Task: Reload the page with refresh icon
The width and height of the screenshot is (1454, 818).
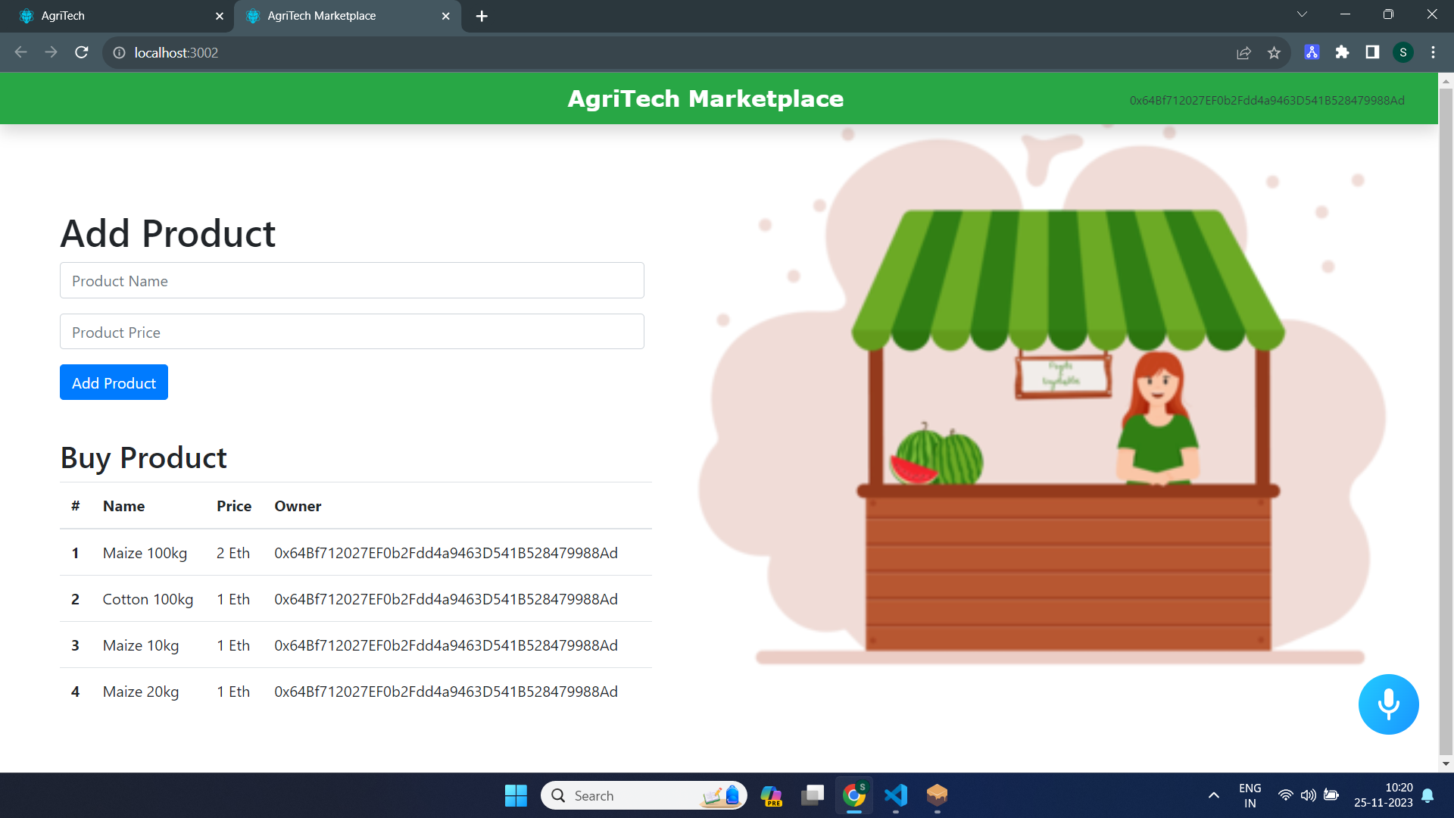Action: tap(82, 52)
